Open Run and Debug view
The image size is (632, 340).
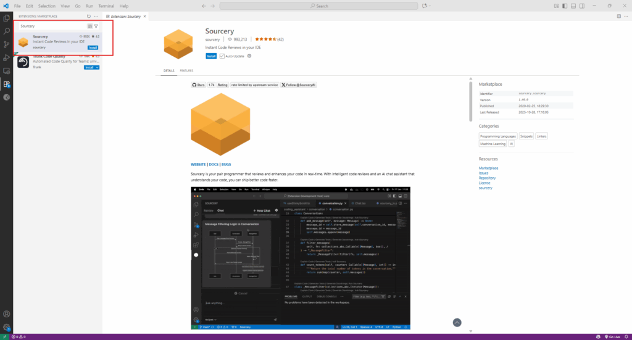pyautogui.click(x=7, y=57)
